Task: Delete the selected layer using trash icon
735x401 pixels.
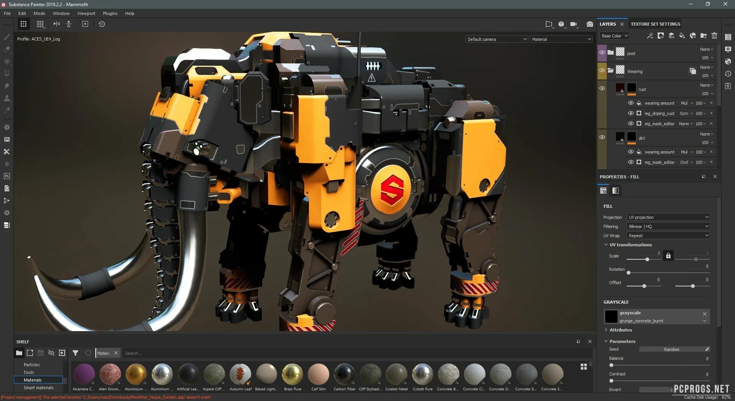Action: click(714, 36)
